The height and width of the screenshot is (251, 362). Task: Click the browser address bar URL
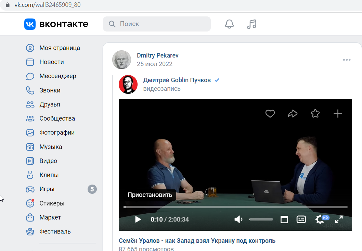pos(47,4)
